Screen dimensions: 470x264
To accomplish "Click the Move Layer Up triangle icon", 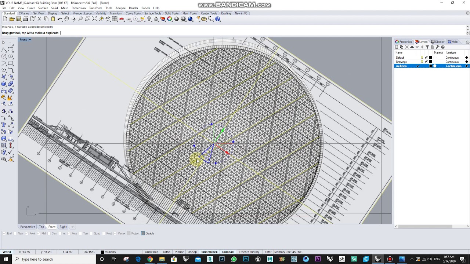I will coord(412,47).
